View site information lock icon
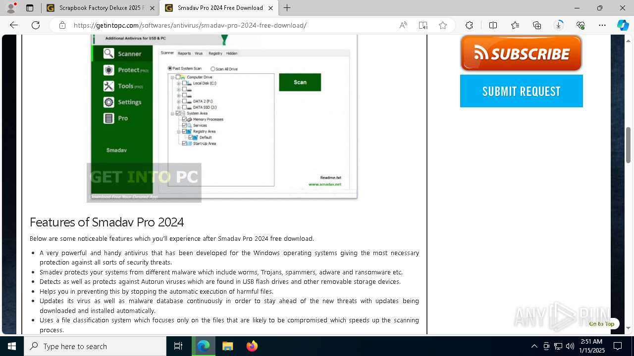634x356 pixels. pyautogui.click(x=62, y=25)
